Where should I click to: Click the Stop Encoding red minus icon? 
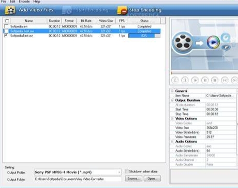(x=122, y=10)
